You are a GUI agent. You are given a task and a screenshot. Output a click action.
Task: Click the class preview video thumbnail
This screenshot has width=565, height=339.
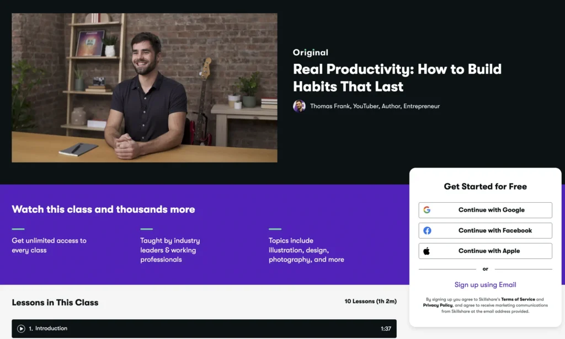pyautogui.click(x=145, y=88)
